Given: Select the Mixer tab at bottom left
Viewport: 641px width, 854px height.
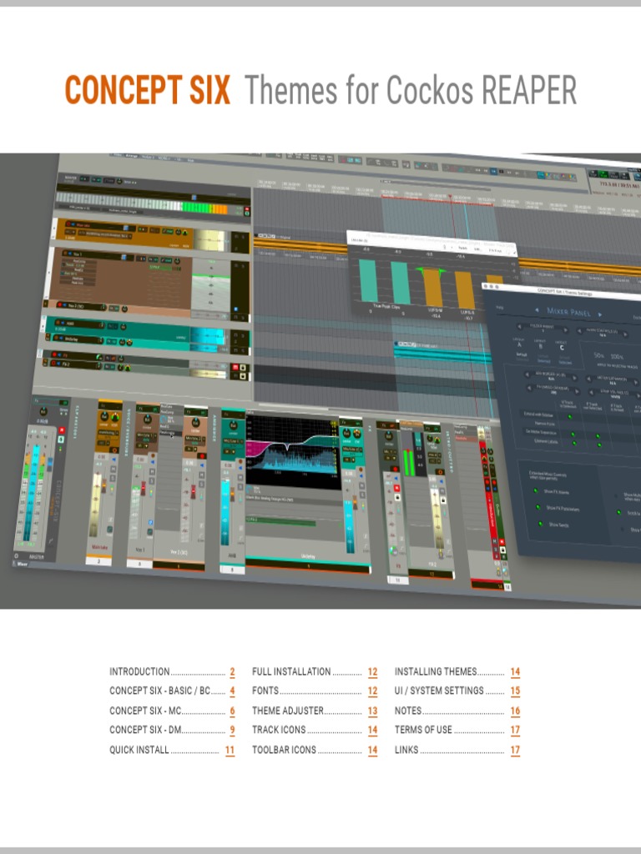Looking at the screenshot, I should (x=22, y=564).
